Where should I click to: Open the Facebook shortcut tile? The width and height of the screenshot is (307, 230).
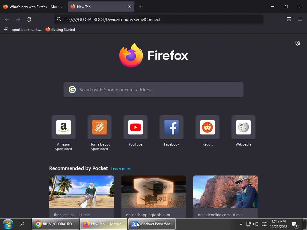(171, 127)
